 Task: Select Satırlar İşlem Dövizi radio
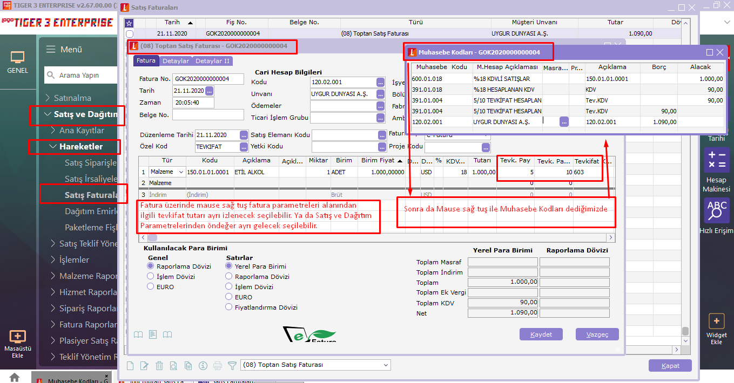pyautogui.click(x=230, y=287)
